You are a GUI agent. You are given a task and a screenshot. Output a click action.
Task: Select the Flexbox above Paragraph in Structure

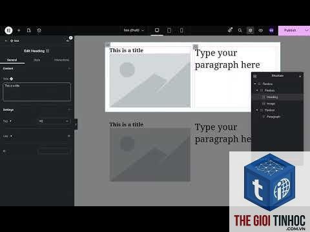click(x=269, y=110)
